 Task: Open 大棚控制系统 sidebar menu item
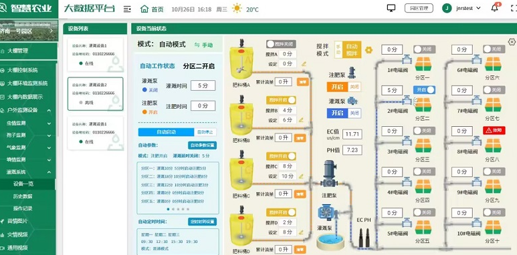point(23,70)
